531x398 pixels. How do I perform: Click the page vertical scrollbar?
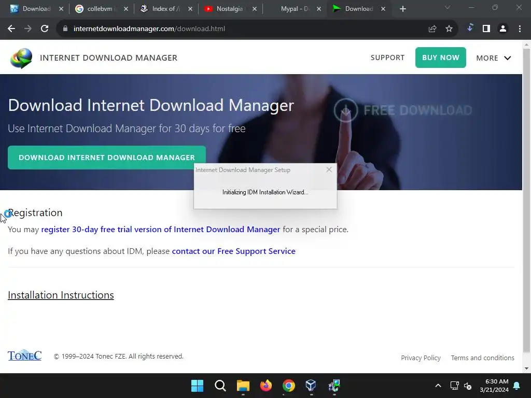pos(527,200)
